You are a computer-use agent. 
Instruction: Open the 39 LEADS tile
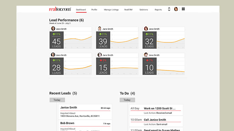tap(103, 40)
